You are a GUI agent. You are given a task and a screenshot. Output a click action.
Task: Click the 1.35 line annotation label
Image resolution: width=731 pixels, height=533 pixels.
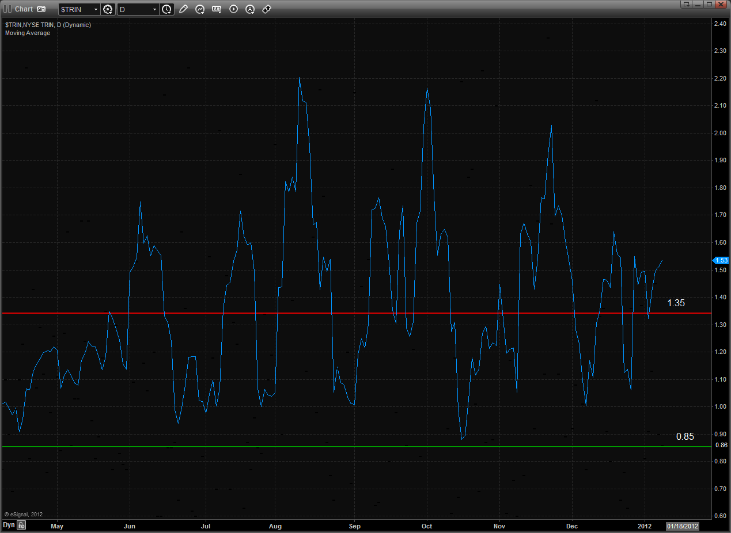[x=676, y=303]
